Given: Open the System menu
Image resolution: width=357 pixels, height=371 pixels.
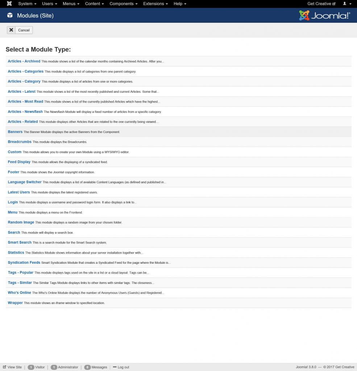Looking at the screenshot, I should tap(25, 4).
